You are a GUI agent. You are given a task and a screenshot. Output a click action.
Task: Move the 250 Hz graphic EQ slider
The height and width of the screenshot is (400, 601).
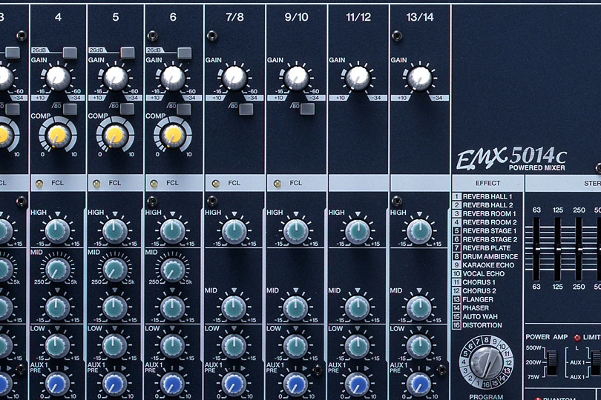[x=579, y=249]
